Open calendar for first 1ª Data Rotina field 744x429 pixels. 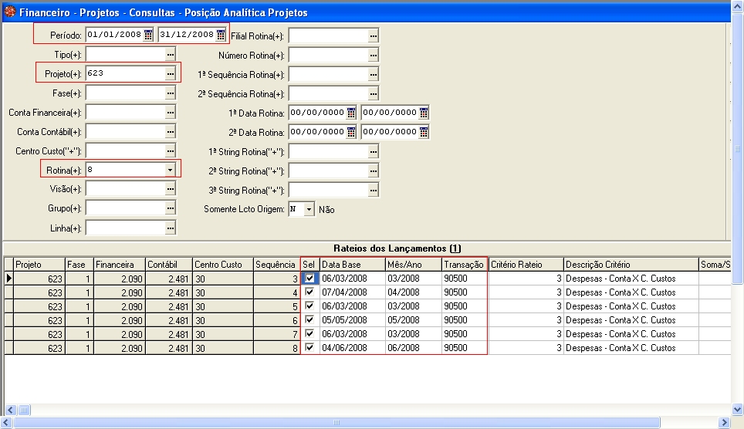351,113
